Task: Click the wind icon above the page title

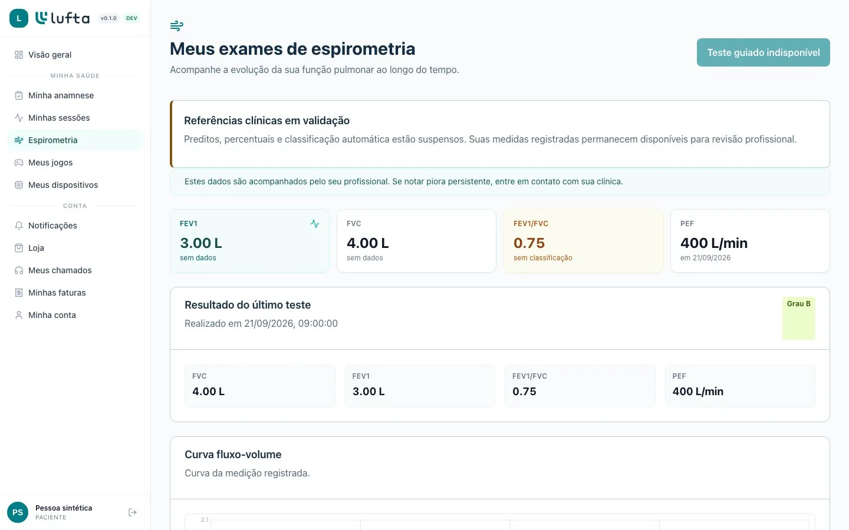Action: (x=177, y=26)
